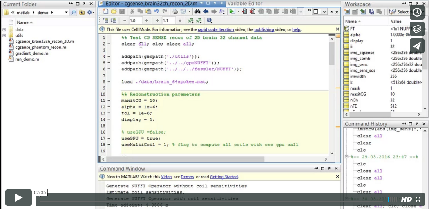Enter fullscreen video mode
Screen dimensions: 429x209
(x=418, y=199)
